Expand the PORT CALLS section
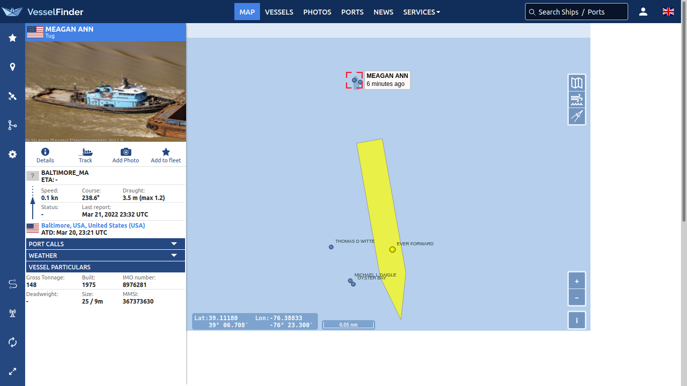 (106, 244)
